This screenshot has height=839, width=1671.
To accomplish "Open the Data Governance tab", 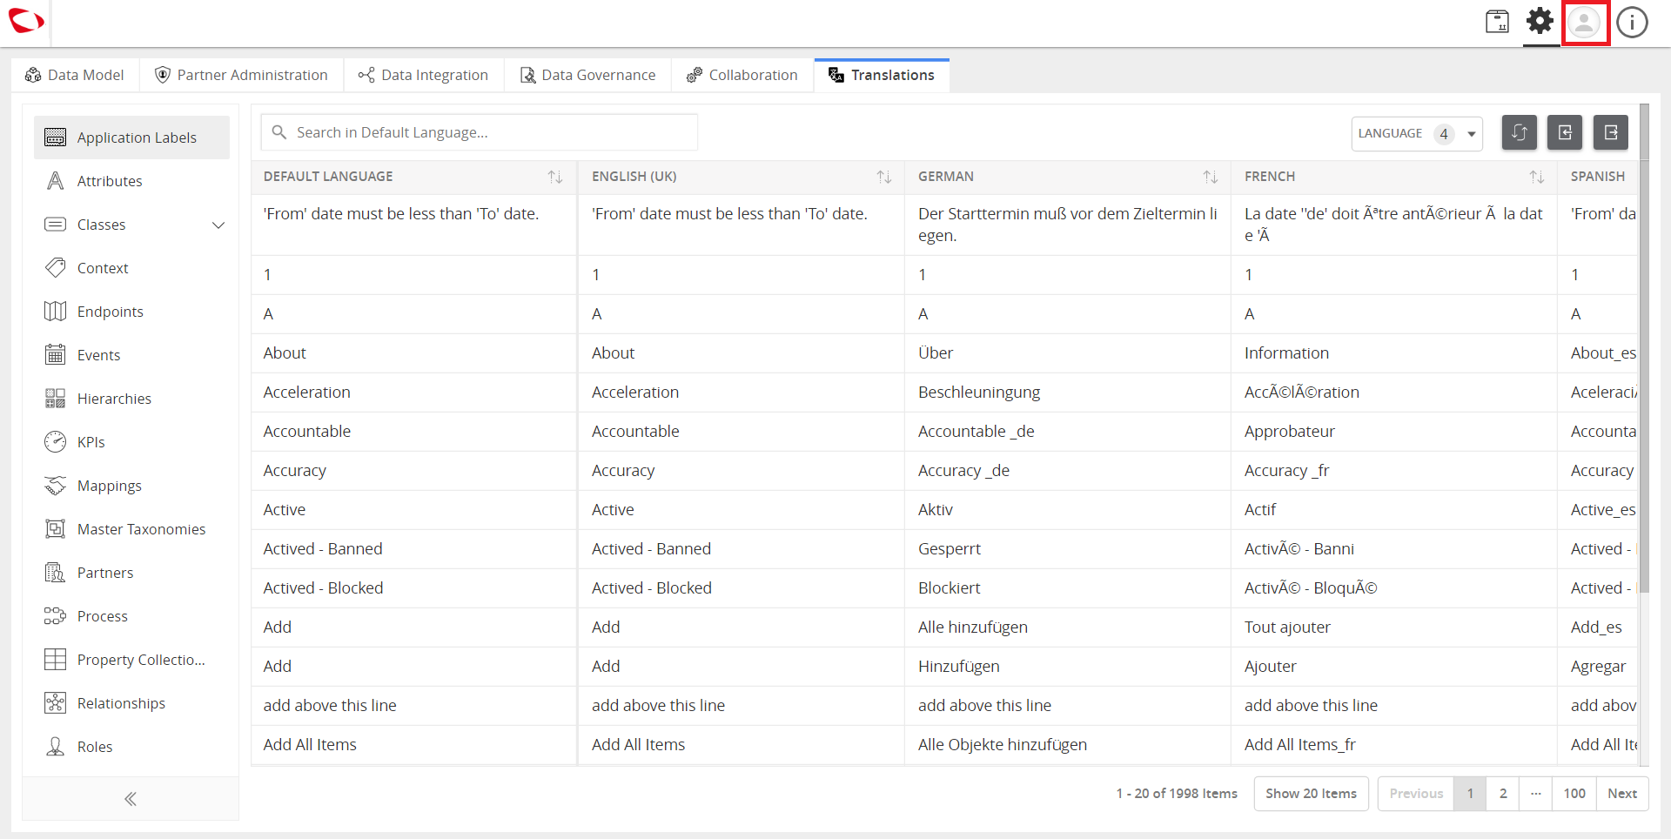I will tap(587, 75).
